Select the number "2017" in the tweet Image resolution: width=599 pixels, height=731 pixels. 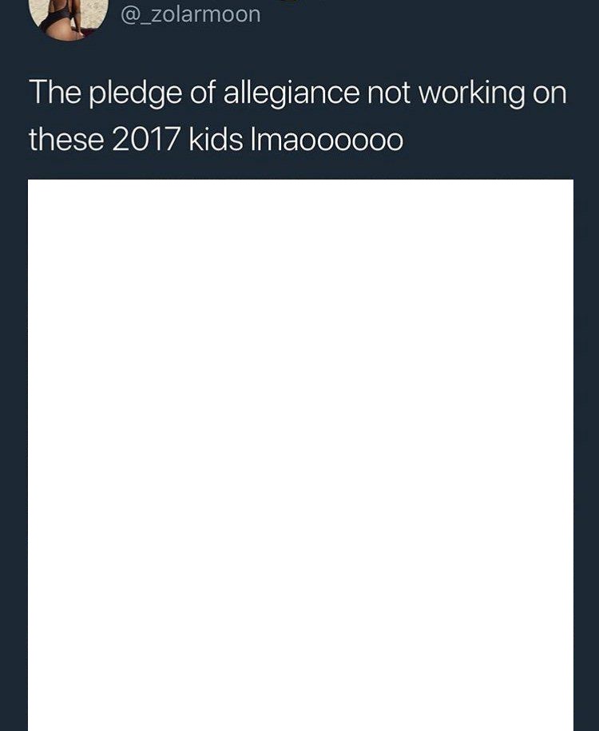[x=145, y=140]
